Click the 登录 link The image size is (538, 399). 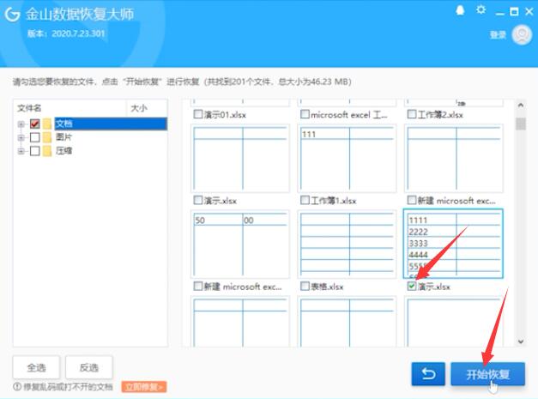(x=498, y=34)
